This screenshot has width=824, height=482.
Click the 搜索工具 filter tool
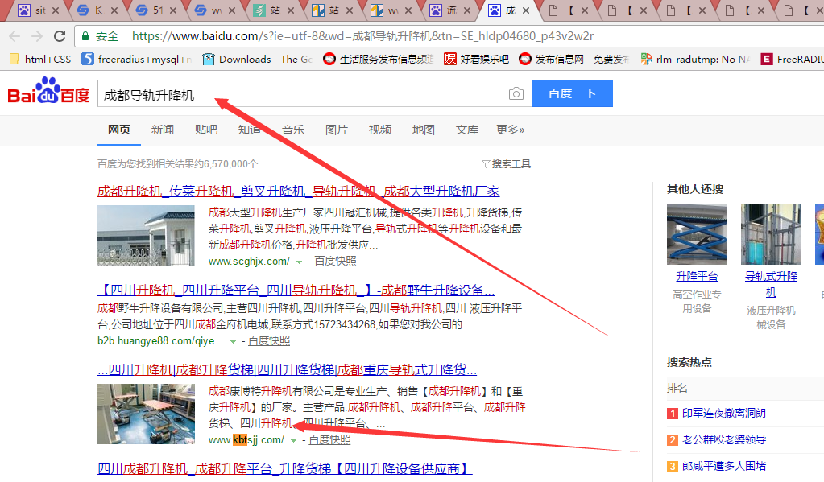pos(506,164)
